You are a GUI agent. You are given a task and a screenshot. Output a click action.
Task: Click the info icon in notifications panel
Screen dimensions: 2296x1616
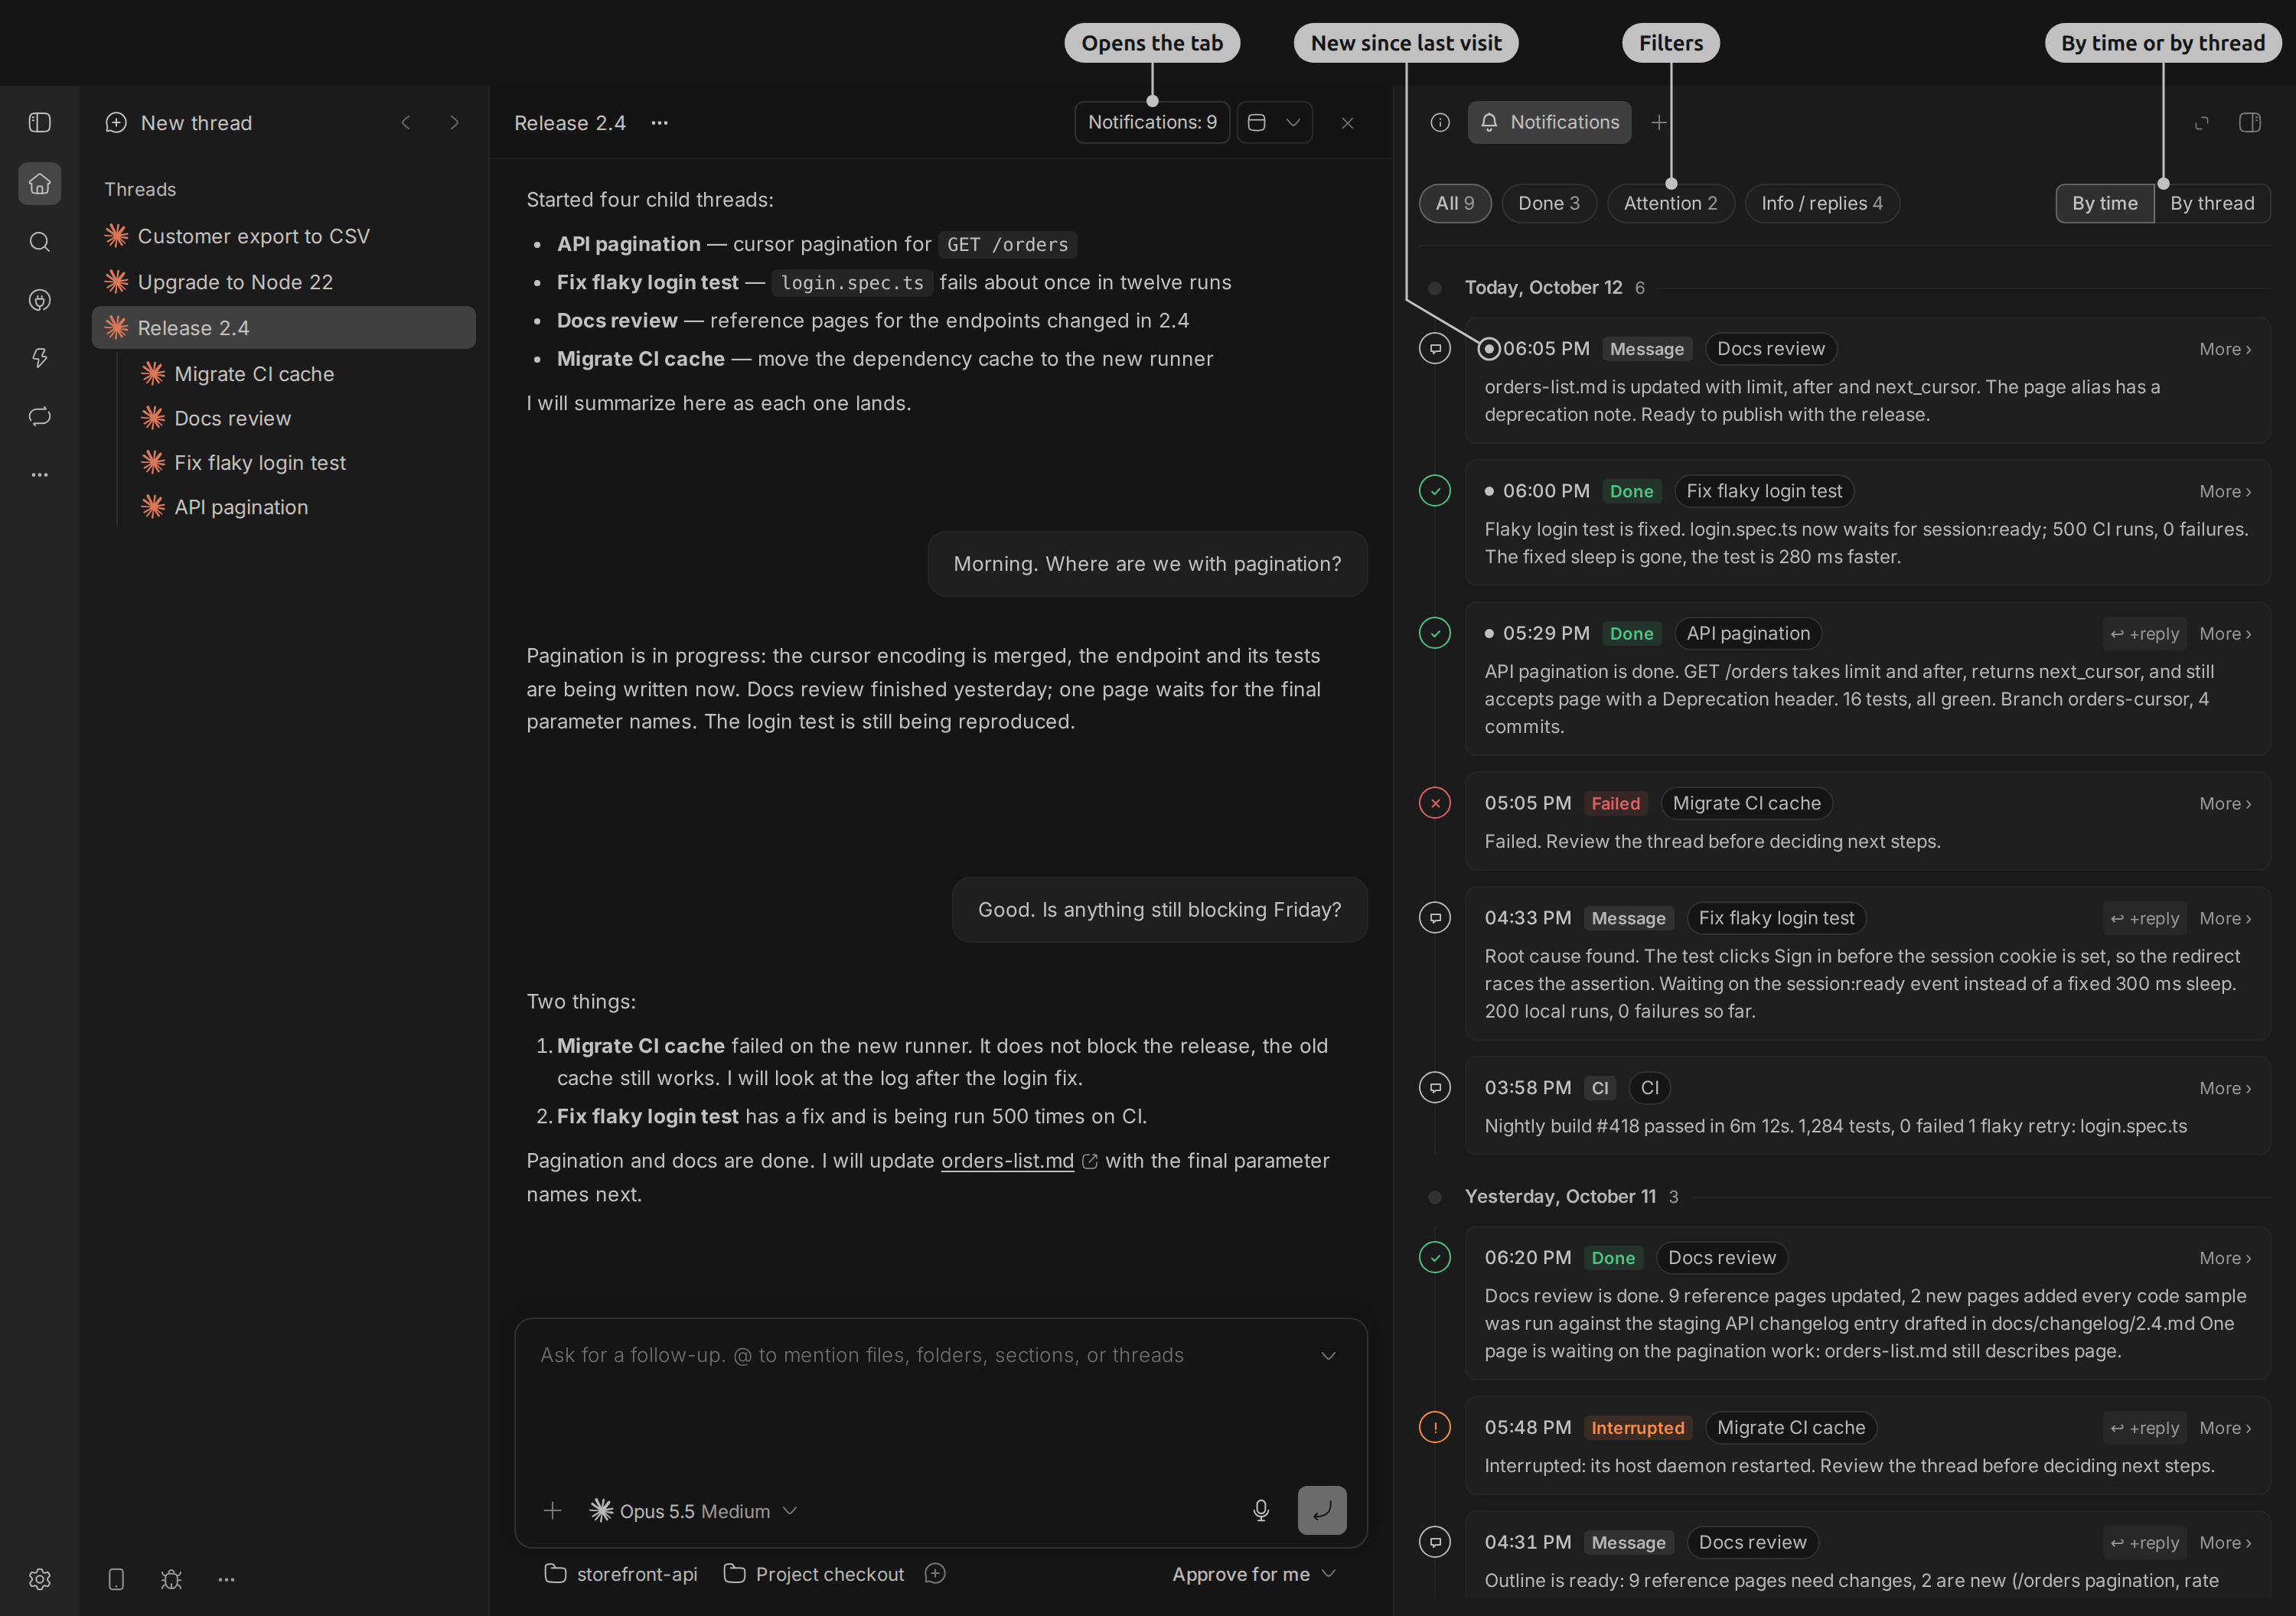pyautogui.click(x=1440, y=122)
